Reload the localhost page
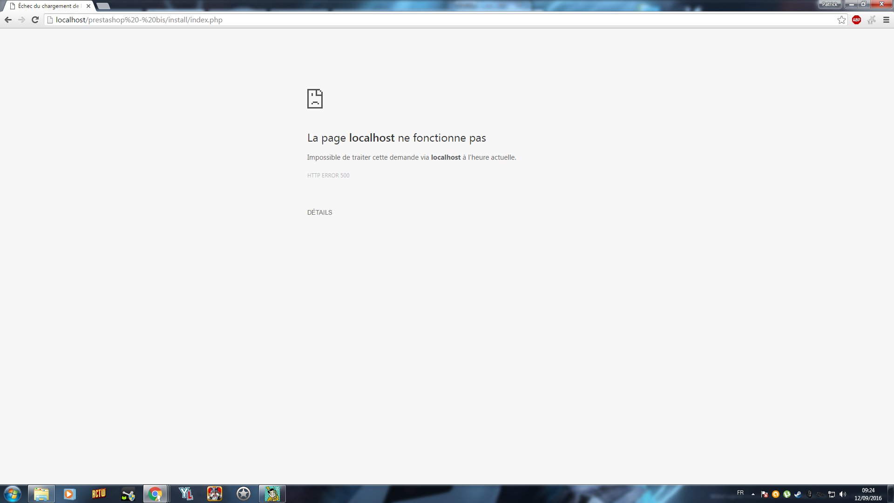The image size is (894, 503). click(x=35, y=20)
